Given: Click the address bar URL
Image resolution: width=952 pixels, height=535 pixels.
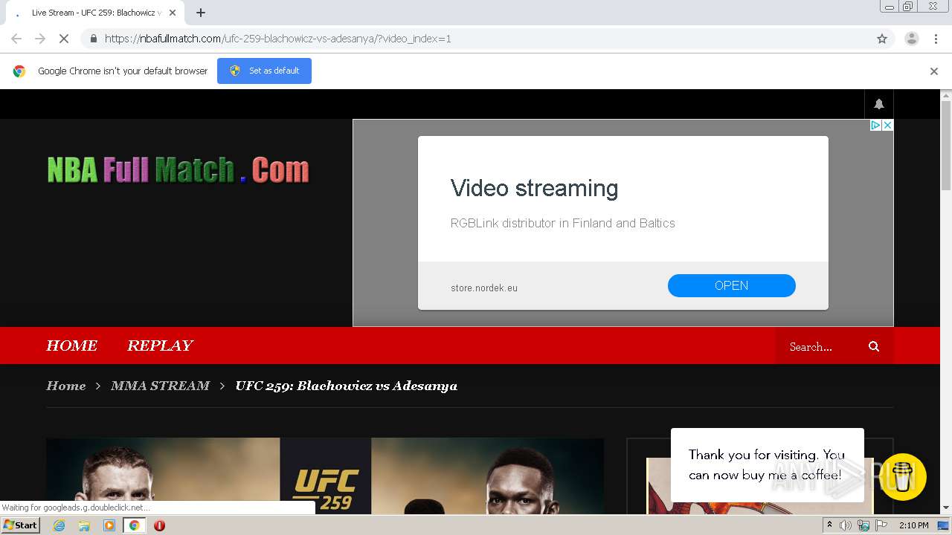Looking at the screenshot, I should 277,39.
